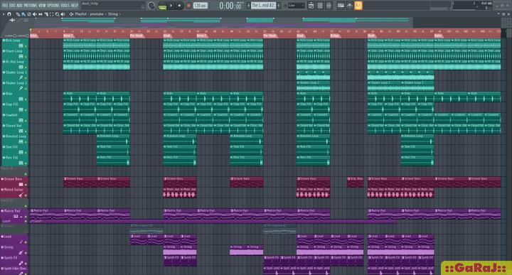
Task: Select the Closed Hat track header
Action: click(x=15, y=128)
